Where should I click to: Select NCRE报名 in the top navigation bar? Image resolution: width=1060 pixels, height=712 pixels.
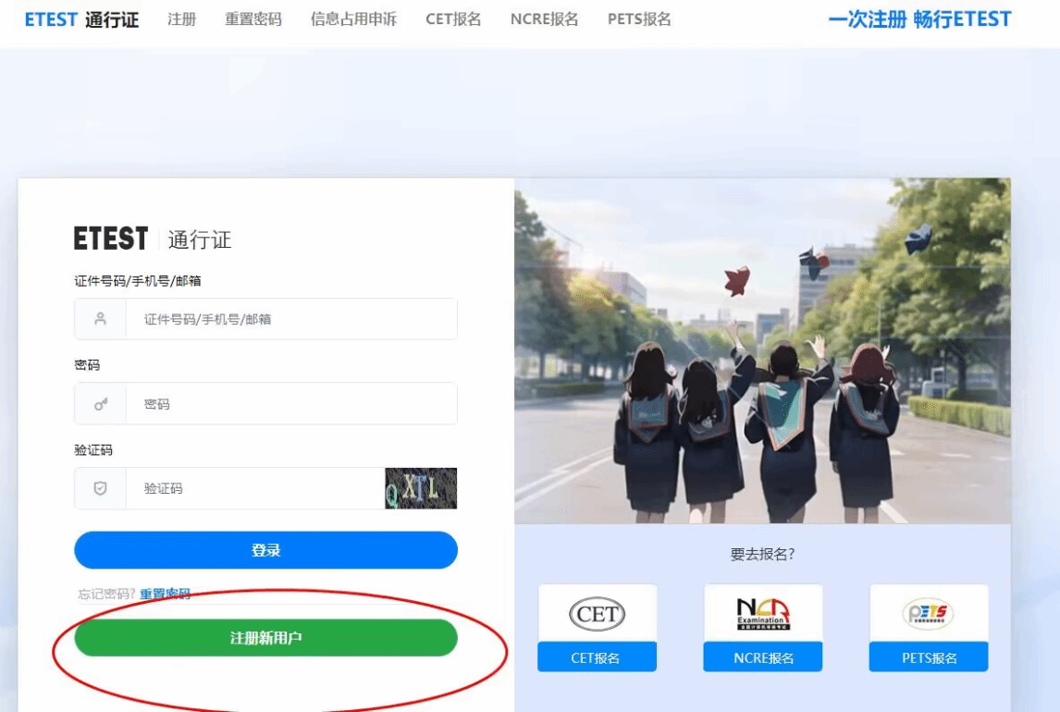[x=544, y=19]
